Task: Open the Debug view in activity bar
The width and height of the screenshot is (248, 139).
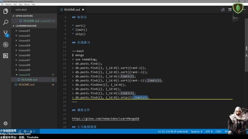Action: tap(5, 45)
